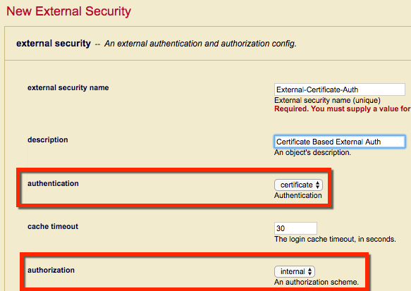Click the 'An object's description.' help text
411x291 pixels.
312,152
